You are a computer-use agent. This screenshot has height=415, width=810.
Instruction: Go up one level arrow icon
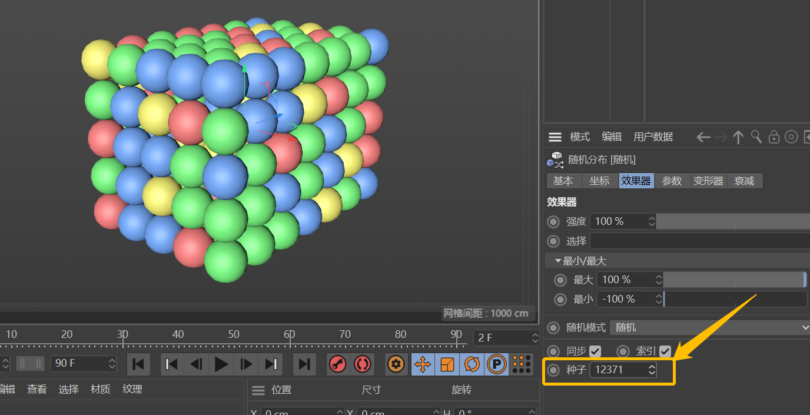[738, 137]
